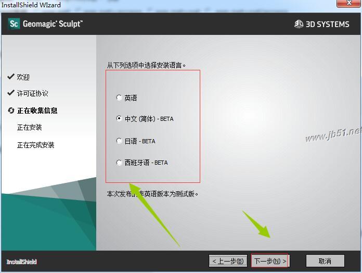362x273 pixels.
Task: Click the InstallShield brand text in footer
Action: pos(21,262)
